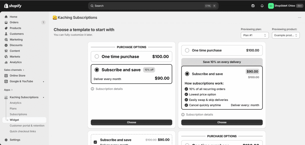Click the Google & YouTube pin dot
305x145 pixels.
point(43,81)
